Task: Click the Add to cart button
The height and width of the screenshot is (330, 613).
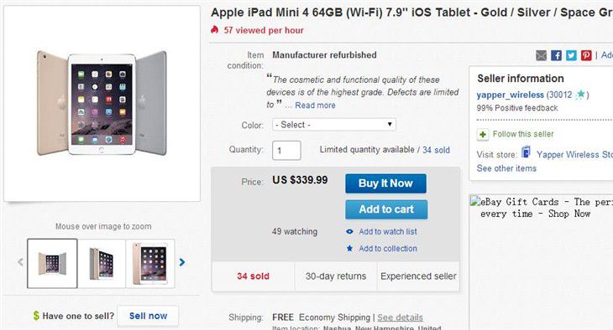Action: tap(386, 209)
